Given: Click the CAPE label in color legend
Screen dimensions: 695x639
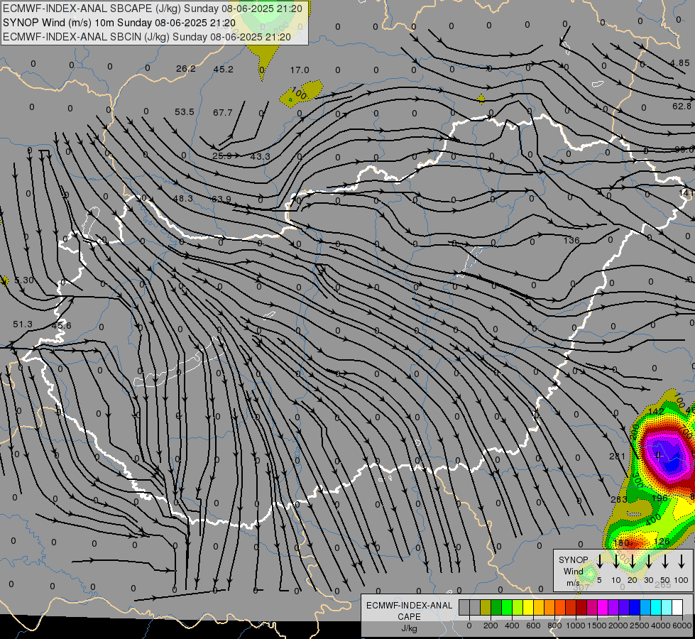Looking at the screenshot, I should [409, 617].
